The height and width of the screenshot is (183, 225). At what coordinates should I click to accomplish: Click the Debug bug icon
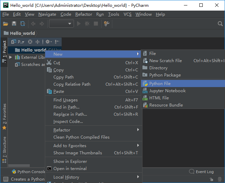[87, 24]
